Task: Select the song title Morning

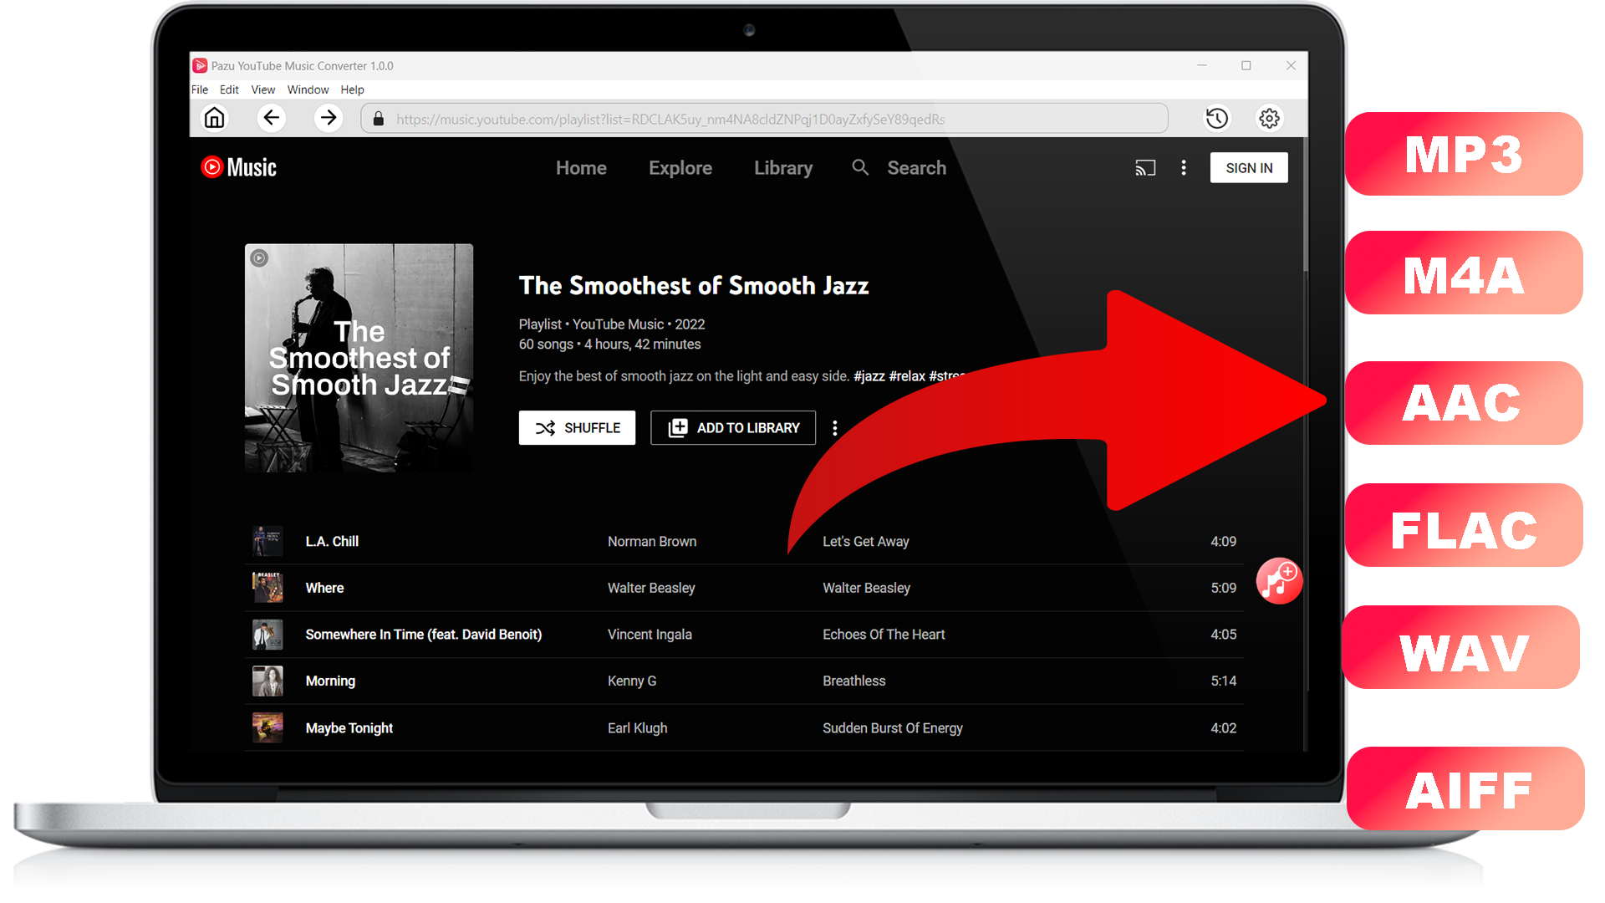Action: tap(330, 681)
